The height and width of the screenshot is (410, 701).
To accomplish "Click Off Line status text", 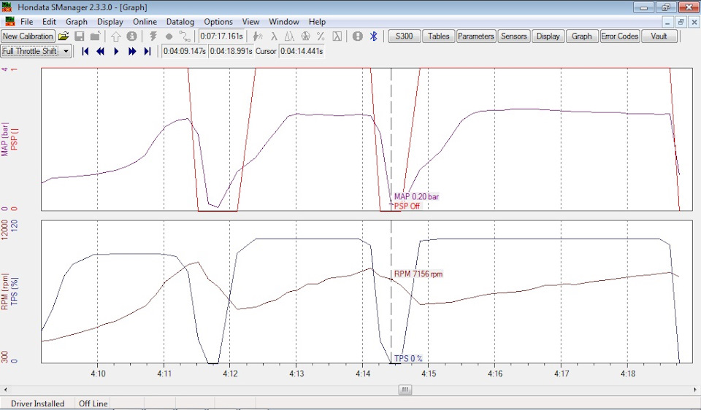I will click(93, 403).
